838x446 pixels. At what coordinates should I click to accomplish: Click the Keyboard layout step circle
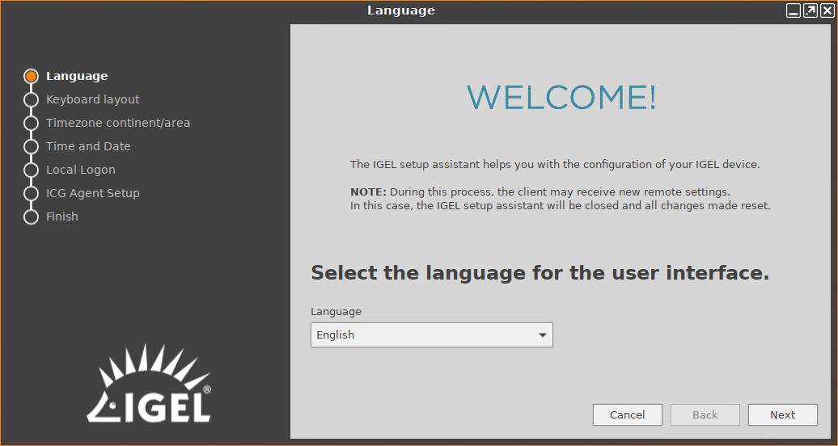tap(31, 99)
